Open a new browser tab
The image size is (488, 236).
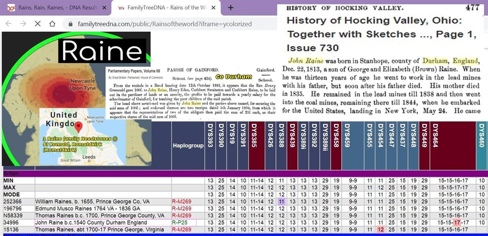231,7
